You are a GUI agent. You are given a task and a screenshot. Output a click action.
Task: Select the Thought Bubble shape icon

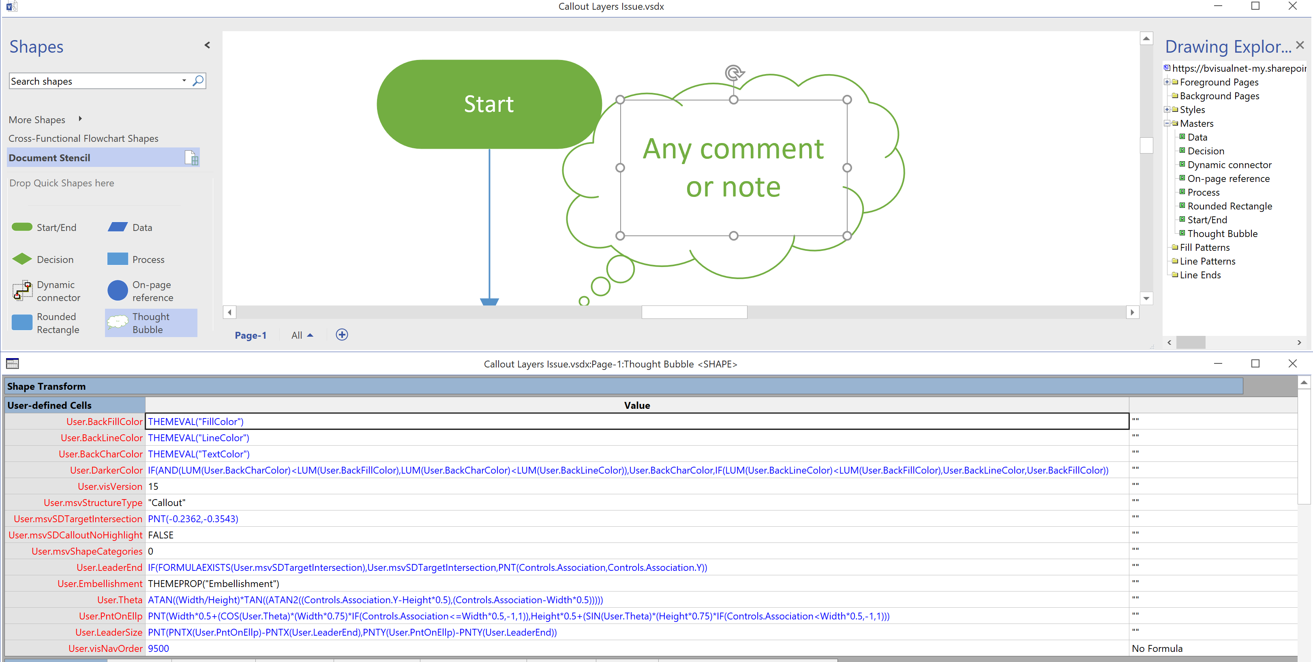pyautogui.click(x=118, y=322)
